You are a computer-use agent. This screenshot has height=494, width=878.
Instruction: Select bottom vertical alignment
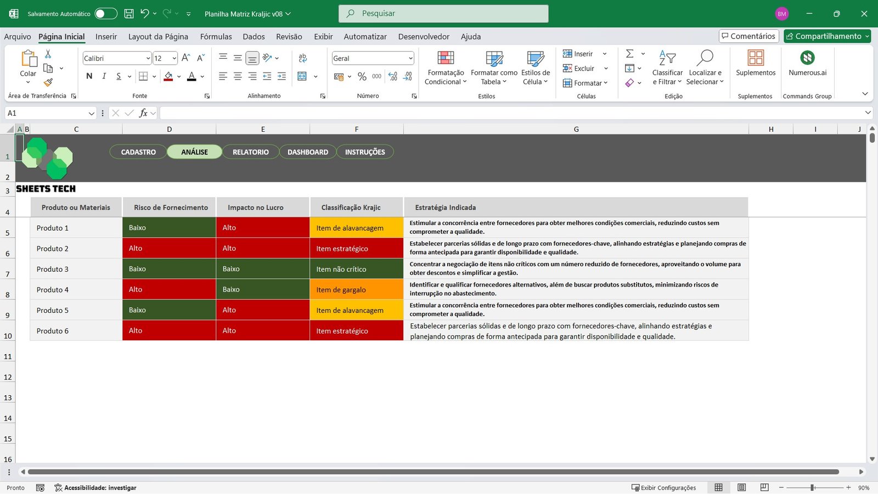[252, 58]
